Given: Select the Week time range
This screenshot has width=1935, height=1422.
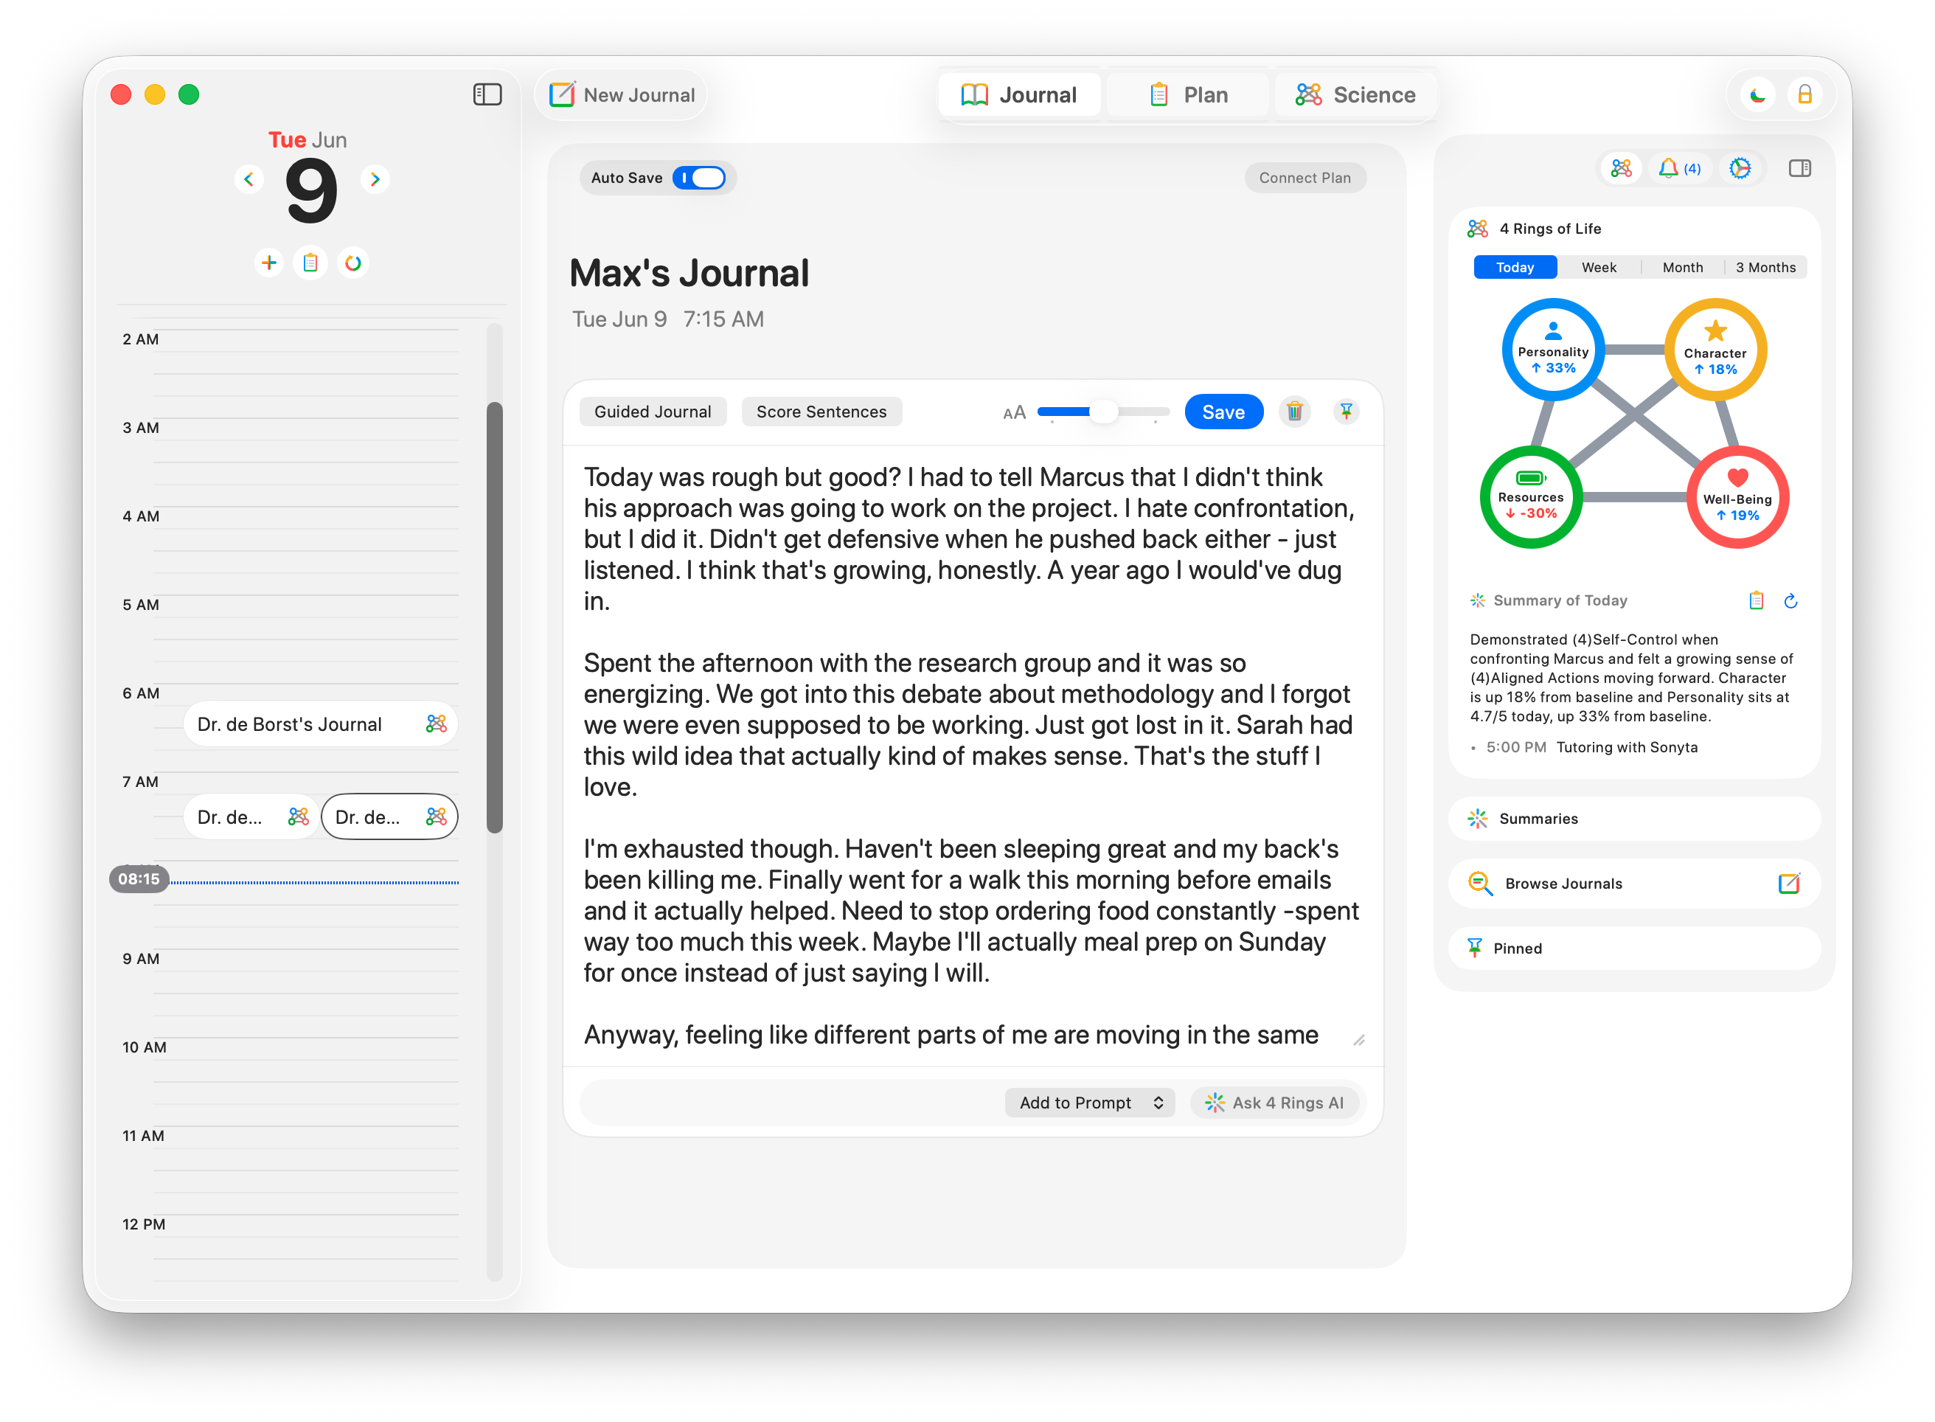Looking at the screenshot, I should (1599, 267).
